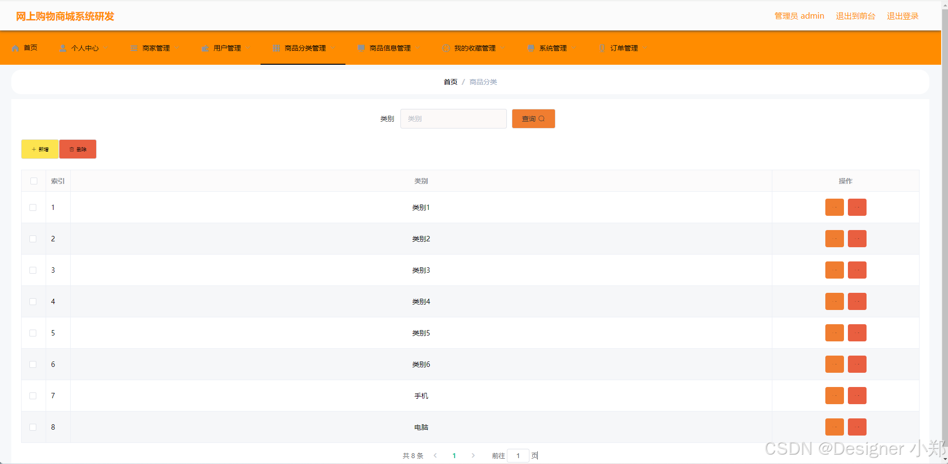This screenshot has height=464, width=948.
Task: Click the orange action button in the 类别2 row
Action: 834,238
